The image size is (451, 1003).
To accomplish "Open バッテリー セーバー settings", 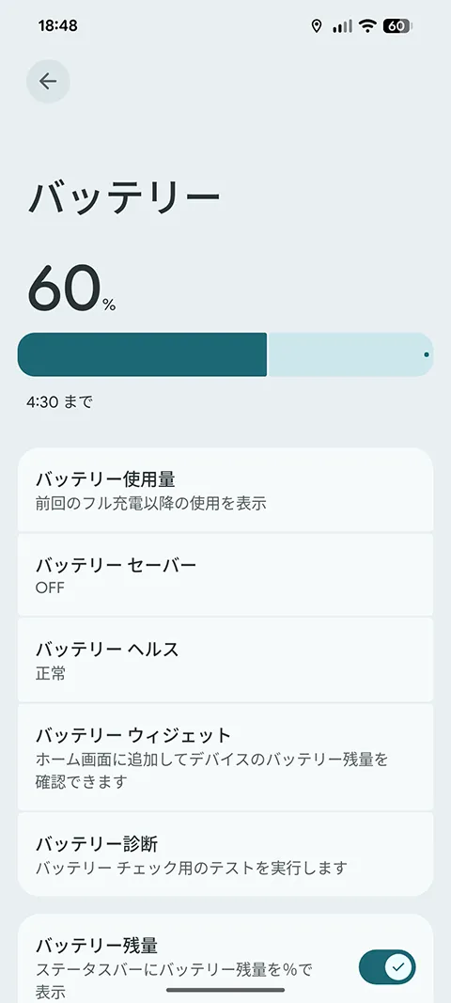I will pos(225,575).
